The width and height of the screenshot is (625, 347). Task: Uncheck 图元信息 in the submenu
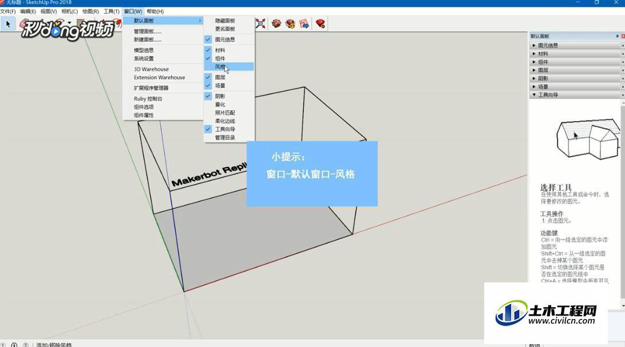pos(229,39)
